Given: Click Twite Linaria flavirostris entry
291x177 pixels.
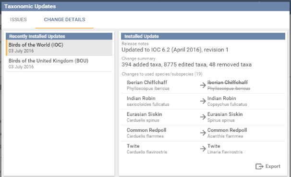Looking at the screenshot, I should 225,149.
